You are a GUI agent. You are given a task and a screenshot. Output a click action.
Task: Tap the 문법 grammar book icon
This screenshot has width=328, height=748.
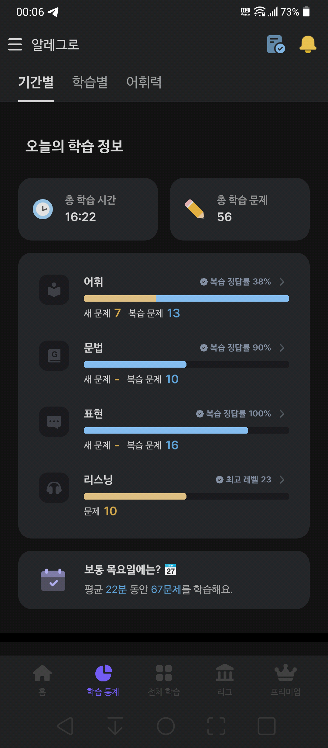[54, 356]
